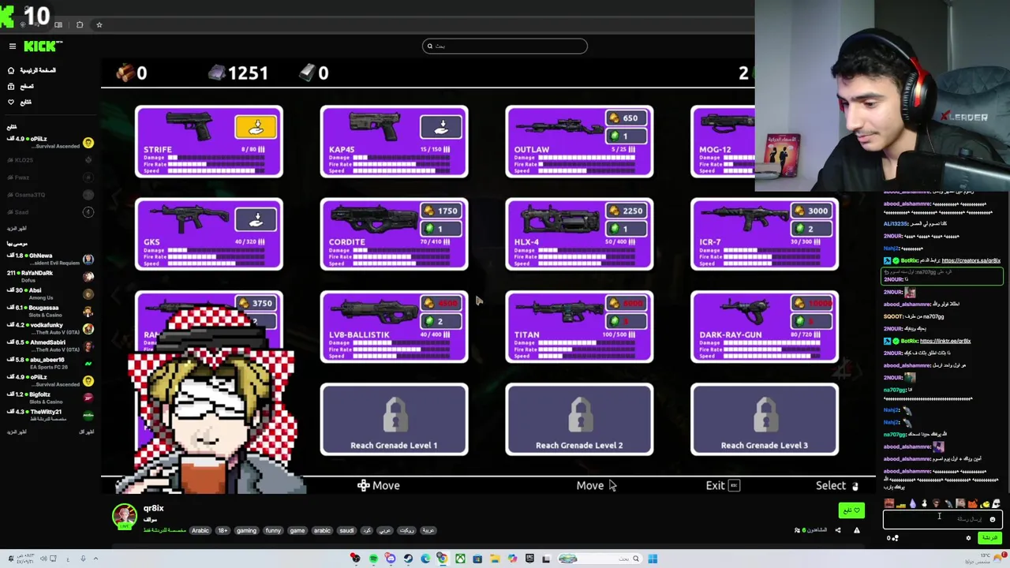Click the Move d-pad prompt
Screen dimensions: 1010x568
point(379,486)
